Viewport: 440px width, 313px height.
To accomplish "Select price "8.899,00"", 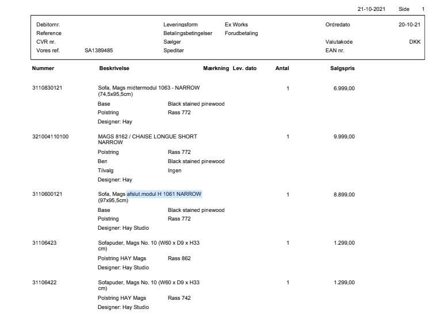I will (344, 195).
